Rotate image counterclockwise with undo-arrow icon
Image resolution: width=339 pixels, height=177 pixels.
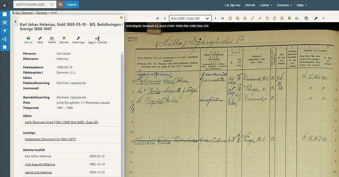[267, 18]
